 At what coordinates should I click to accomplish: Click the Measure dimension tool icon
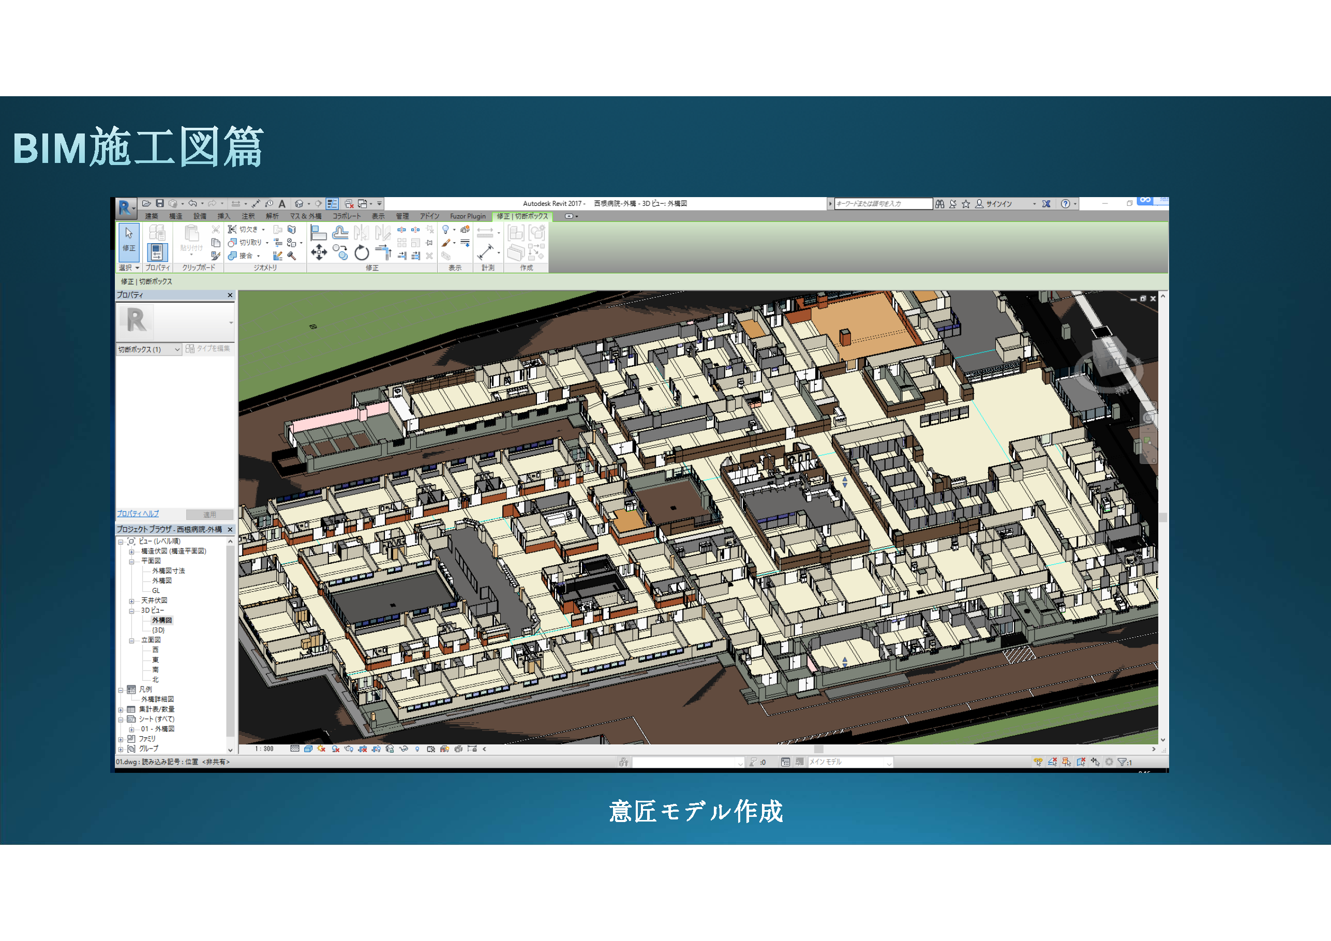click(x=485, y=252)
